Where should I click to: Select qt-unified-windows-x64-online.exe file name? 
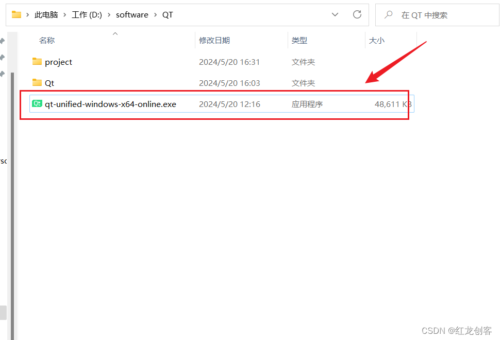pyautogui.click(x=110, y=104)
